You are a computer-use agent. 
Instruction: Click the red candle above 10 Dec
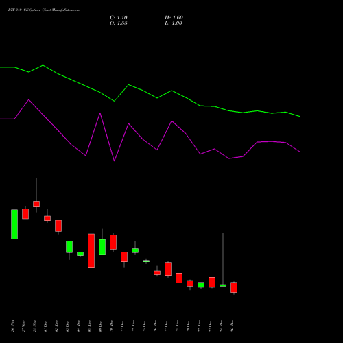(113, 242)
